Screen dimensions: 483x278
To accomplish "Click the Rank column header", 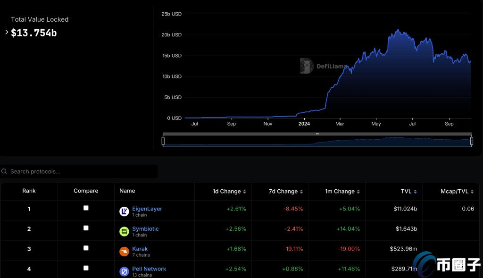I will click(x=29, y=191).
